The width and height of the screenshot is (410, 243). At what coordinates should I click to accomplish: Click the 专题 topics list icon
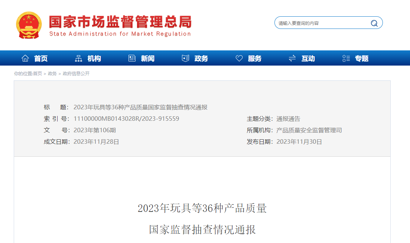tap(346, 58)
